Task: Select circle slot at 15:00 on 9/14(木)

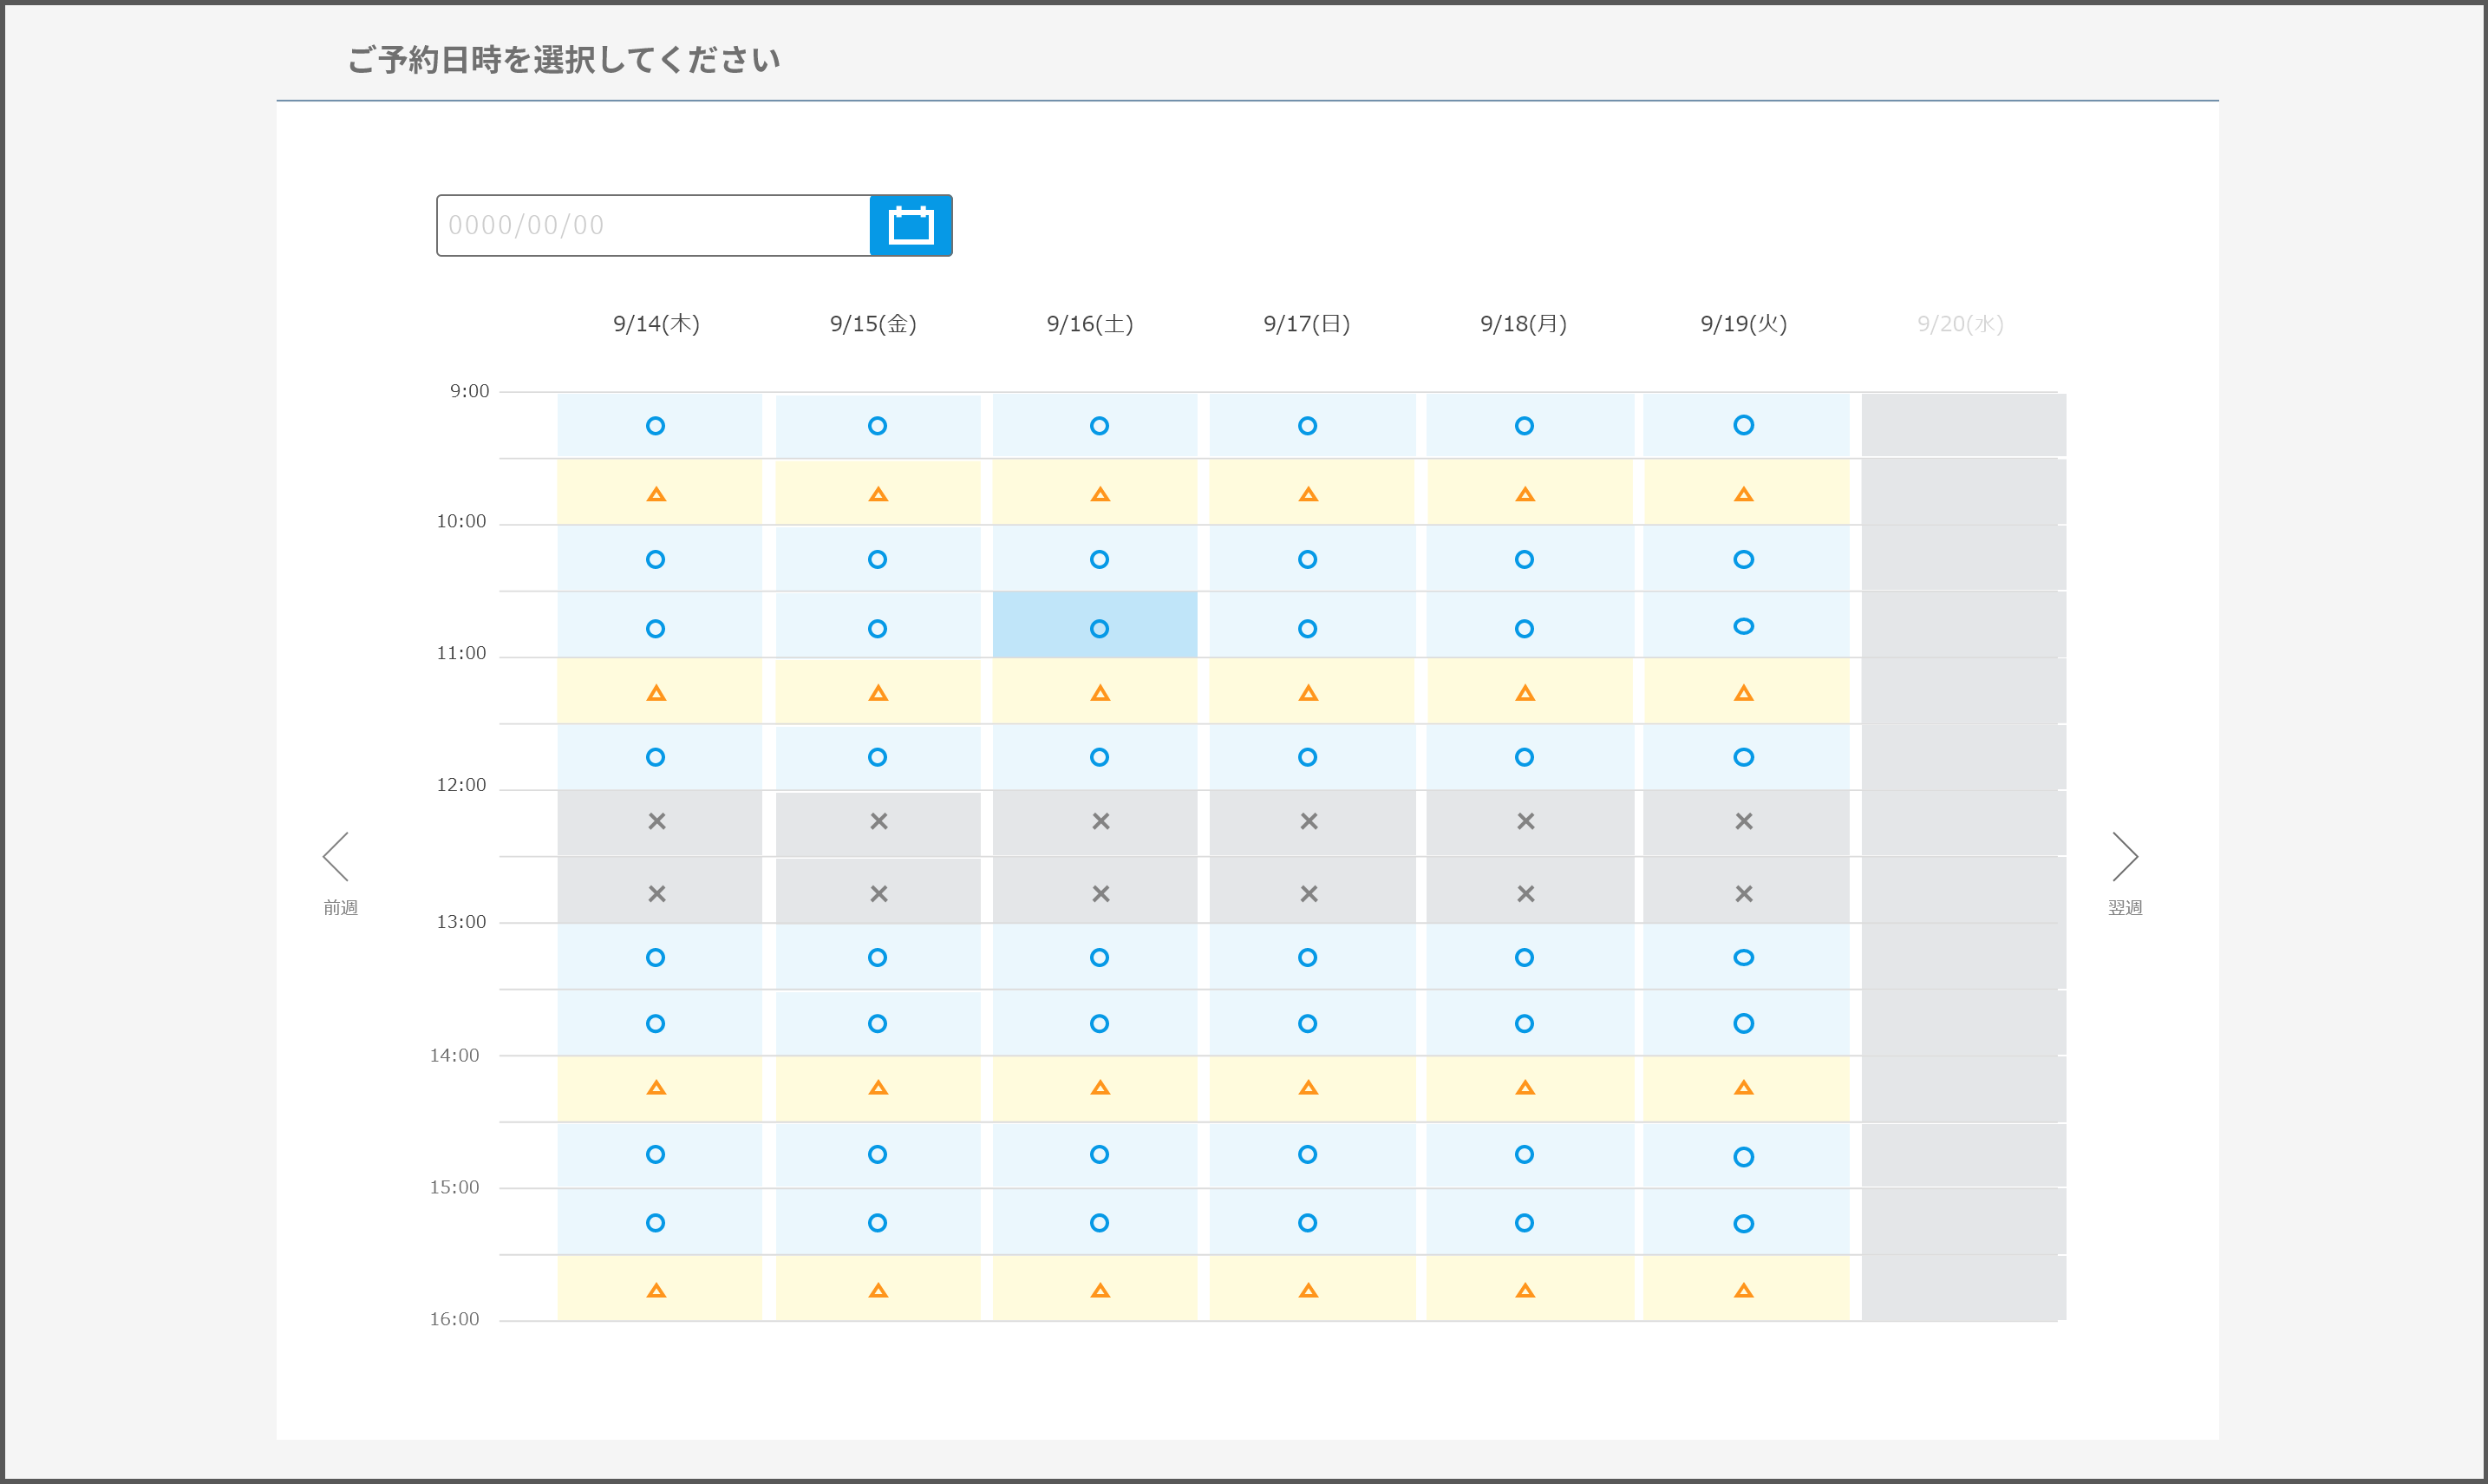Action: coord(656,1222)
